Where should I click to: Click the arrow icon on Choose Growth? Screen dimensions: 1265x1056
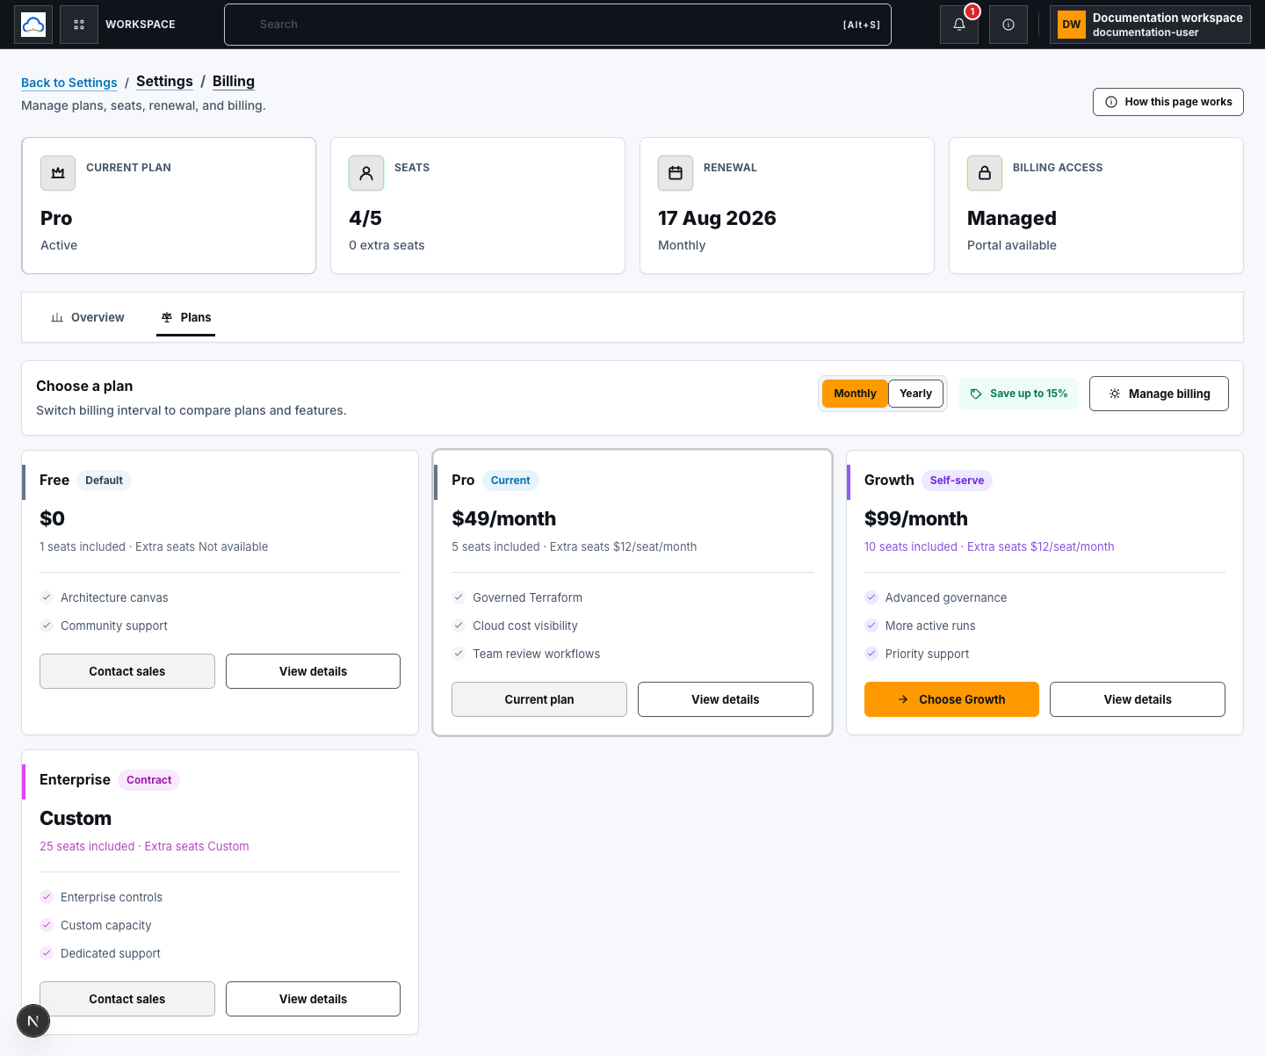coord(903,699)
